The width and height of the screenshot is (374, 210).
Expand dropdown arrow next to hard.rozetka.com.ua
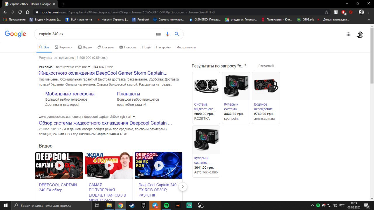coord(89,67)
